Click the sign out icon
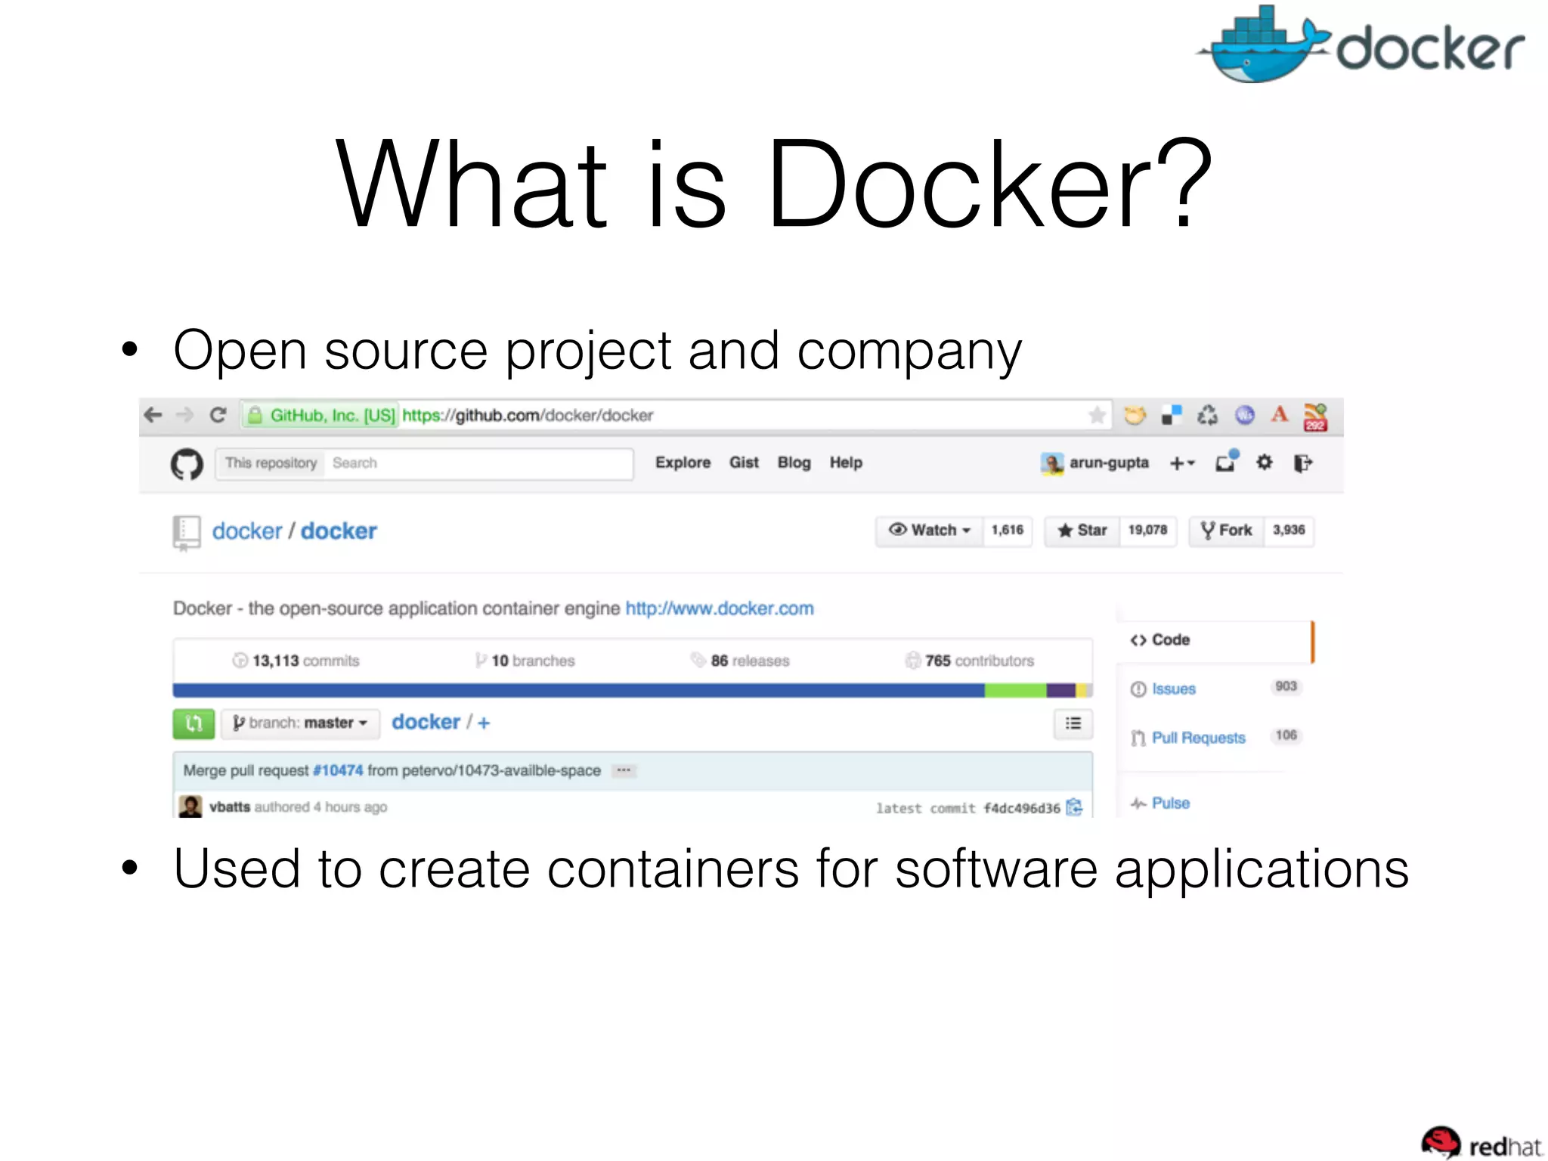 [1303, 463]
